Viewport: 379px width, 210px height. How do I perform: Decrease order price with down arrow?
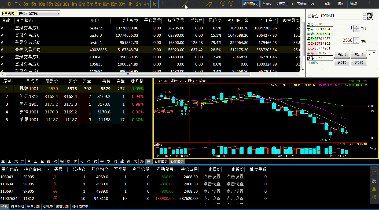(356, 42)
